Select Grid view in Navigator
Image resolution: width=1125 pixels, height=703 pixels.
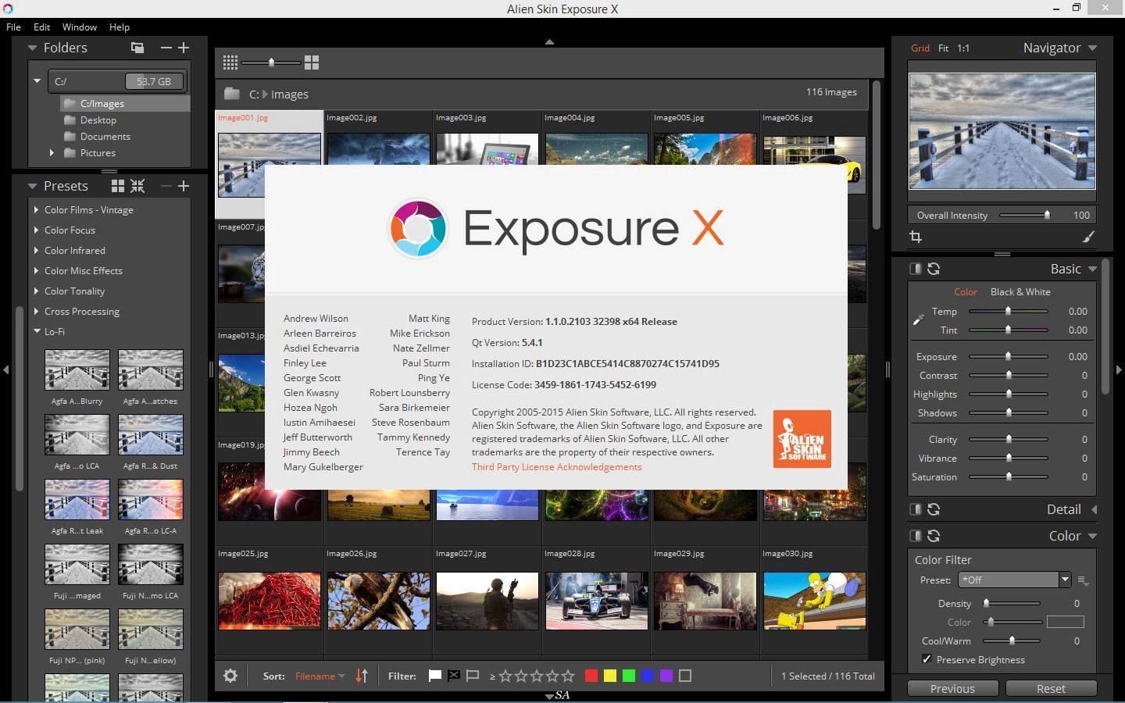click(920, 48)
